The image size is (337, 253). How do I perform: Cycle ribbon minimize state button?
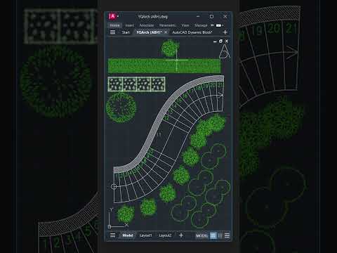[x=218, y=25]
